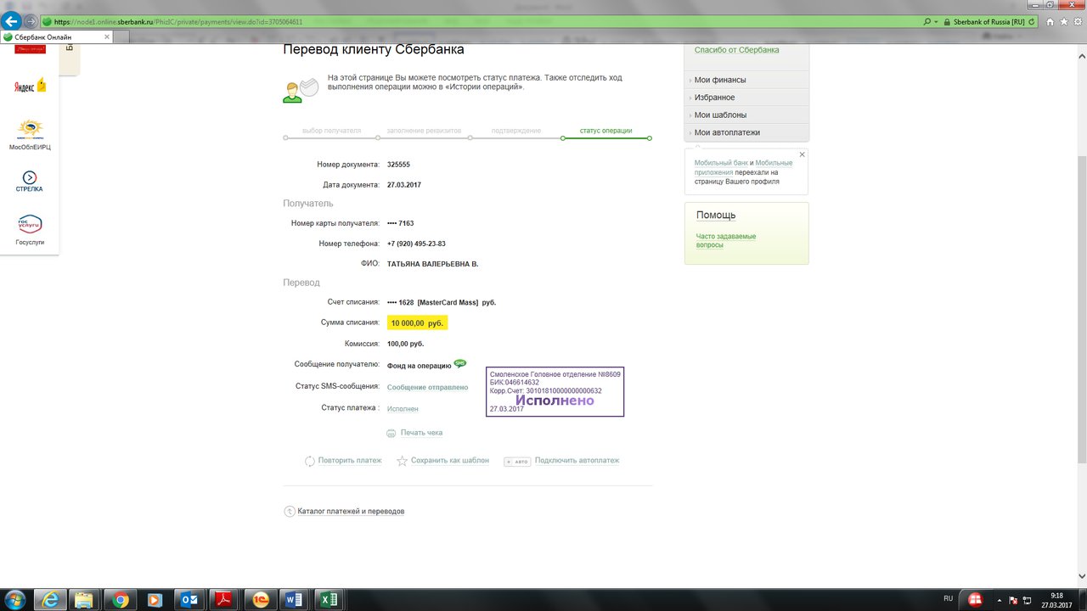
Task: Click the статус операции step
Action: click(x=605, y=131)
